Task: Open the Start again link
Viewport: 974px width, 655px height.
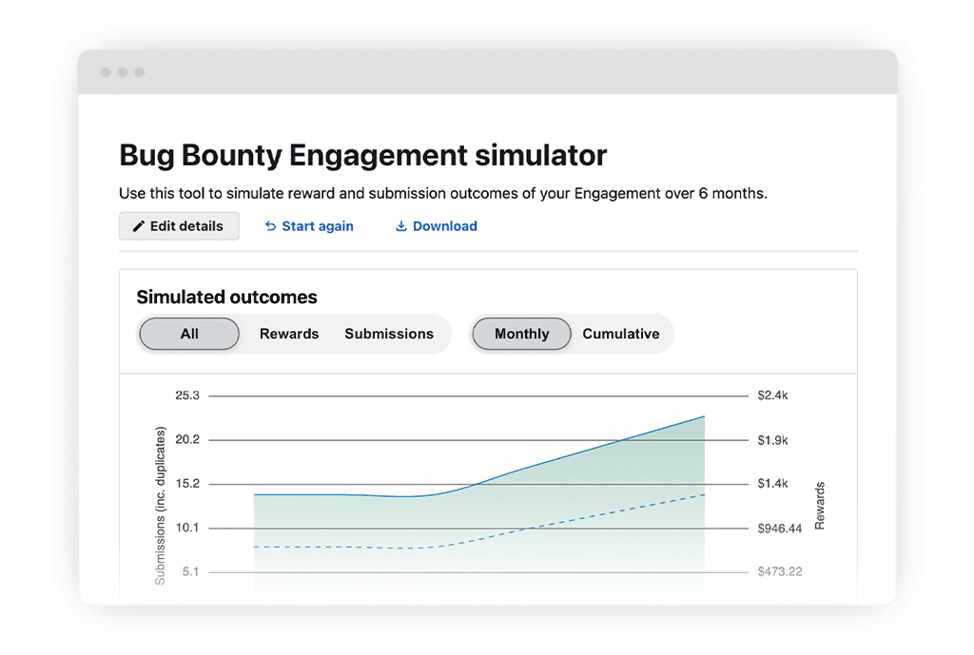Action: point(318,226)
